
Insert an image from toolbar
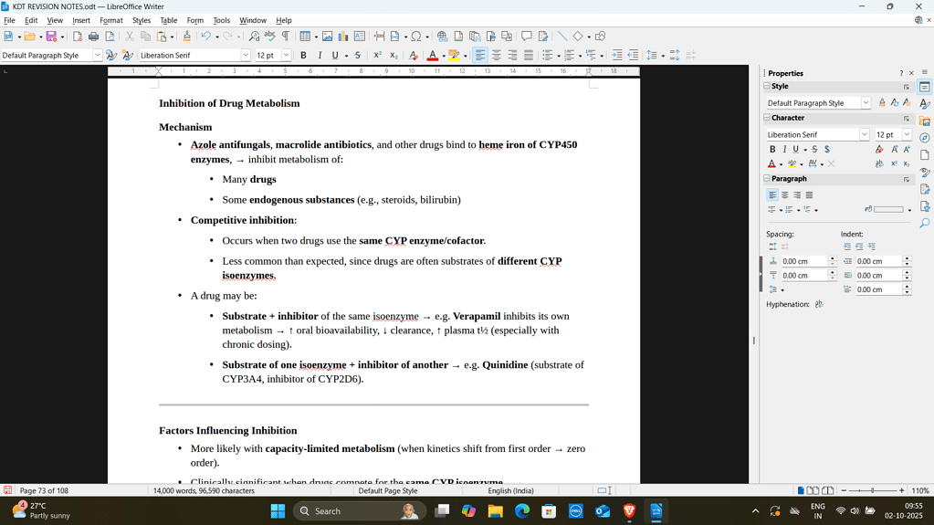point(327,37)
